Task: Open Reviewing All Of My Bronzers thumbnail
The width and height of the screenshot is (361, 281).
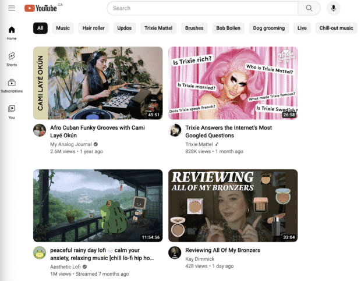Action: pos(233,205)
